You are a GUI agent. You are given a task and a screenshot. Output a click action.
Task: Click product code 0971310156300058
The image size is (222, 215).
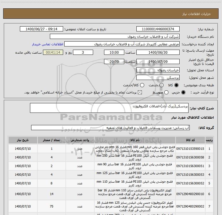click(190, 157)
